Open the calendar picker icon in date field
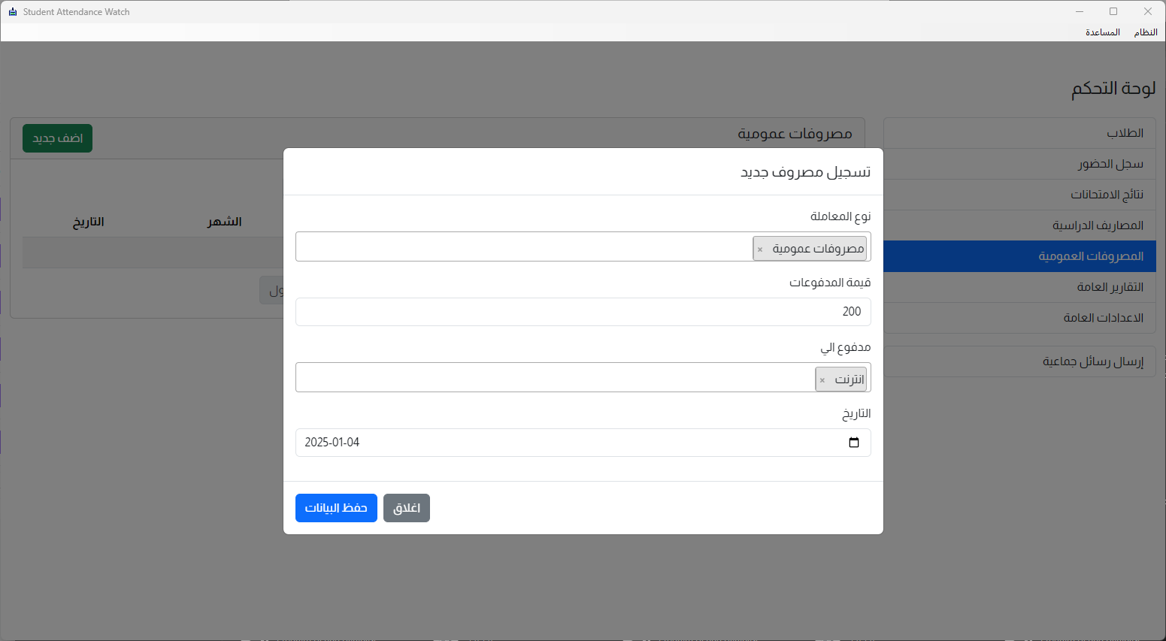 853,443
